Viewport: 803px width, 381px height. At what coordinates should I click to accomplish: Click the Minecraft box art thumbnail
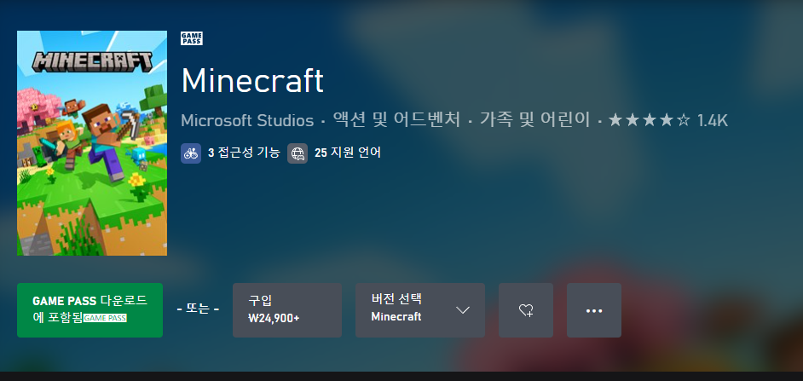92,143
